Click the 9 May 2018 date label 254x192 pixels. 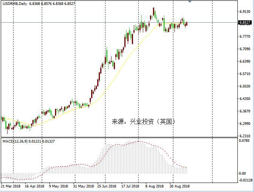tap(58, 186)
